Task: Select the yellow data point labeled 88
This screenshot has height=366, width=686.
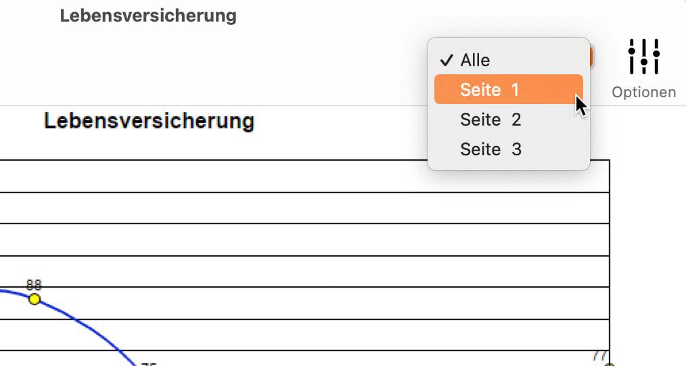Action: [x=35, y=299]
